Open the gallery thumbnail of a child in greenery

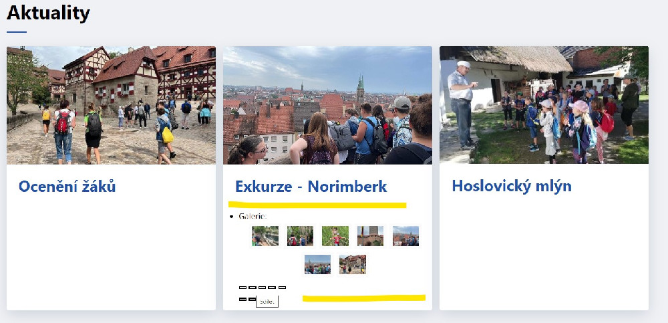pos(335,236)
